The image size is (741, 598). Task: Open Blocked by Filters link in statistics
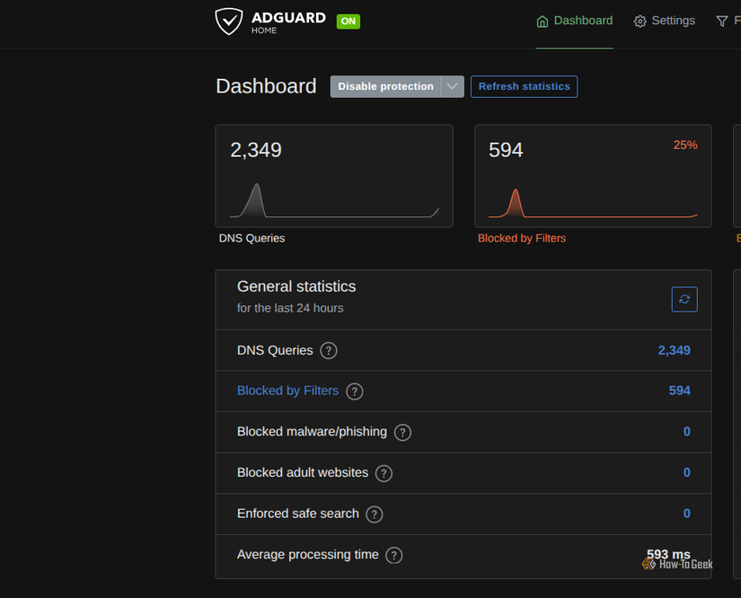[x=287, y=391]
